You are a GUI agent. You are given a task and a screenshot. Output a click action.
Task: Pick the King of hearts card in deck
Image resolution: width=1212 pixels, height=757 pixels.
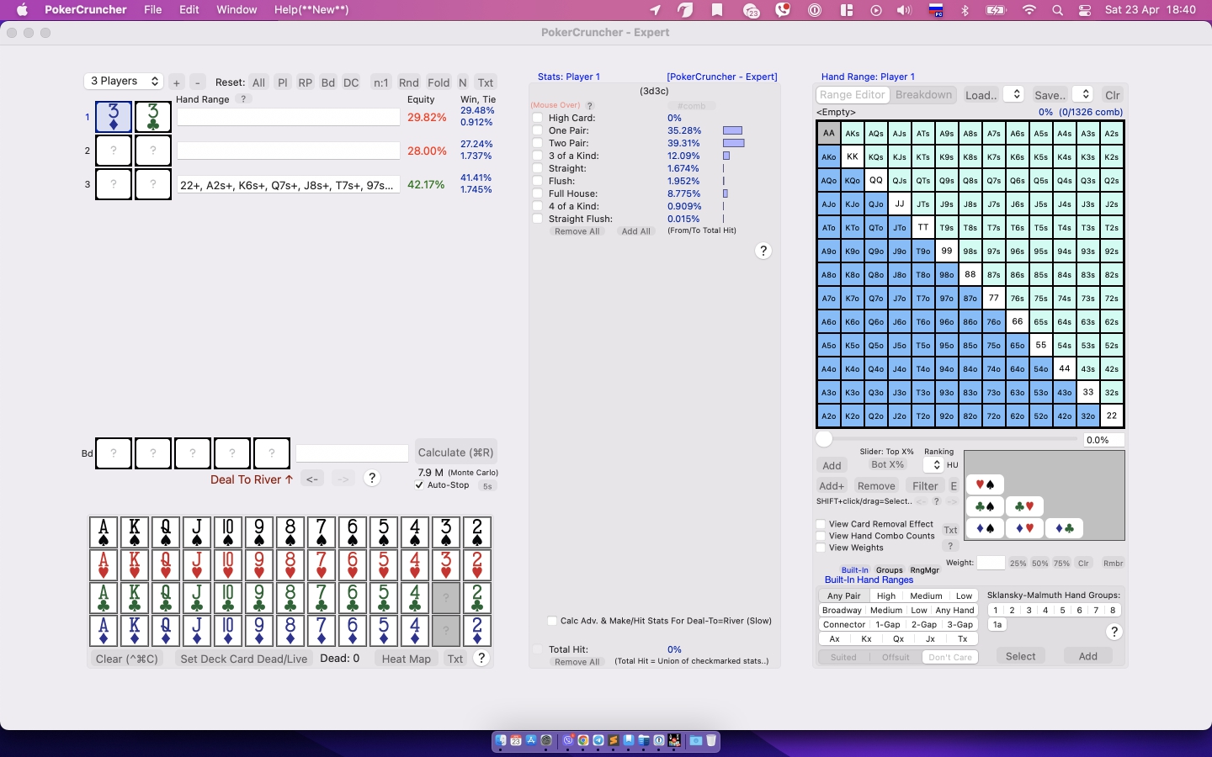coord(135,565)
